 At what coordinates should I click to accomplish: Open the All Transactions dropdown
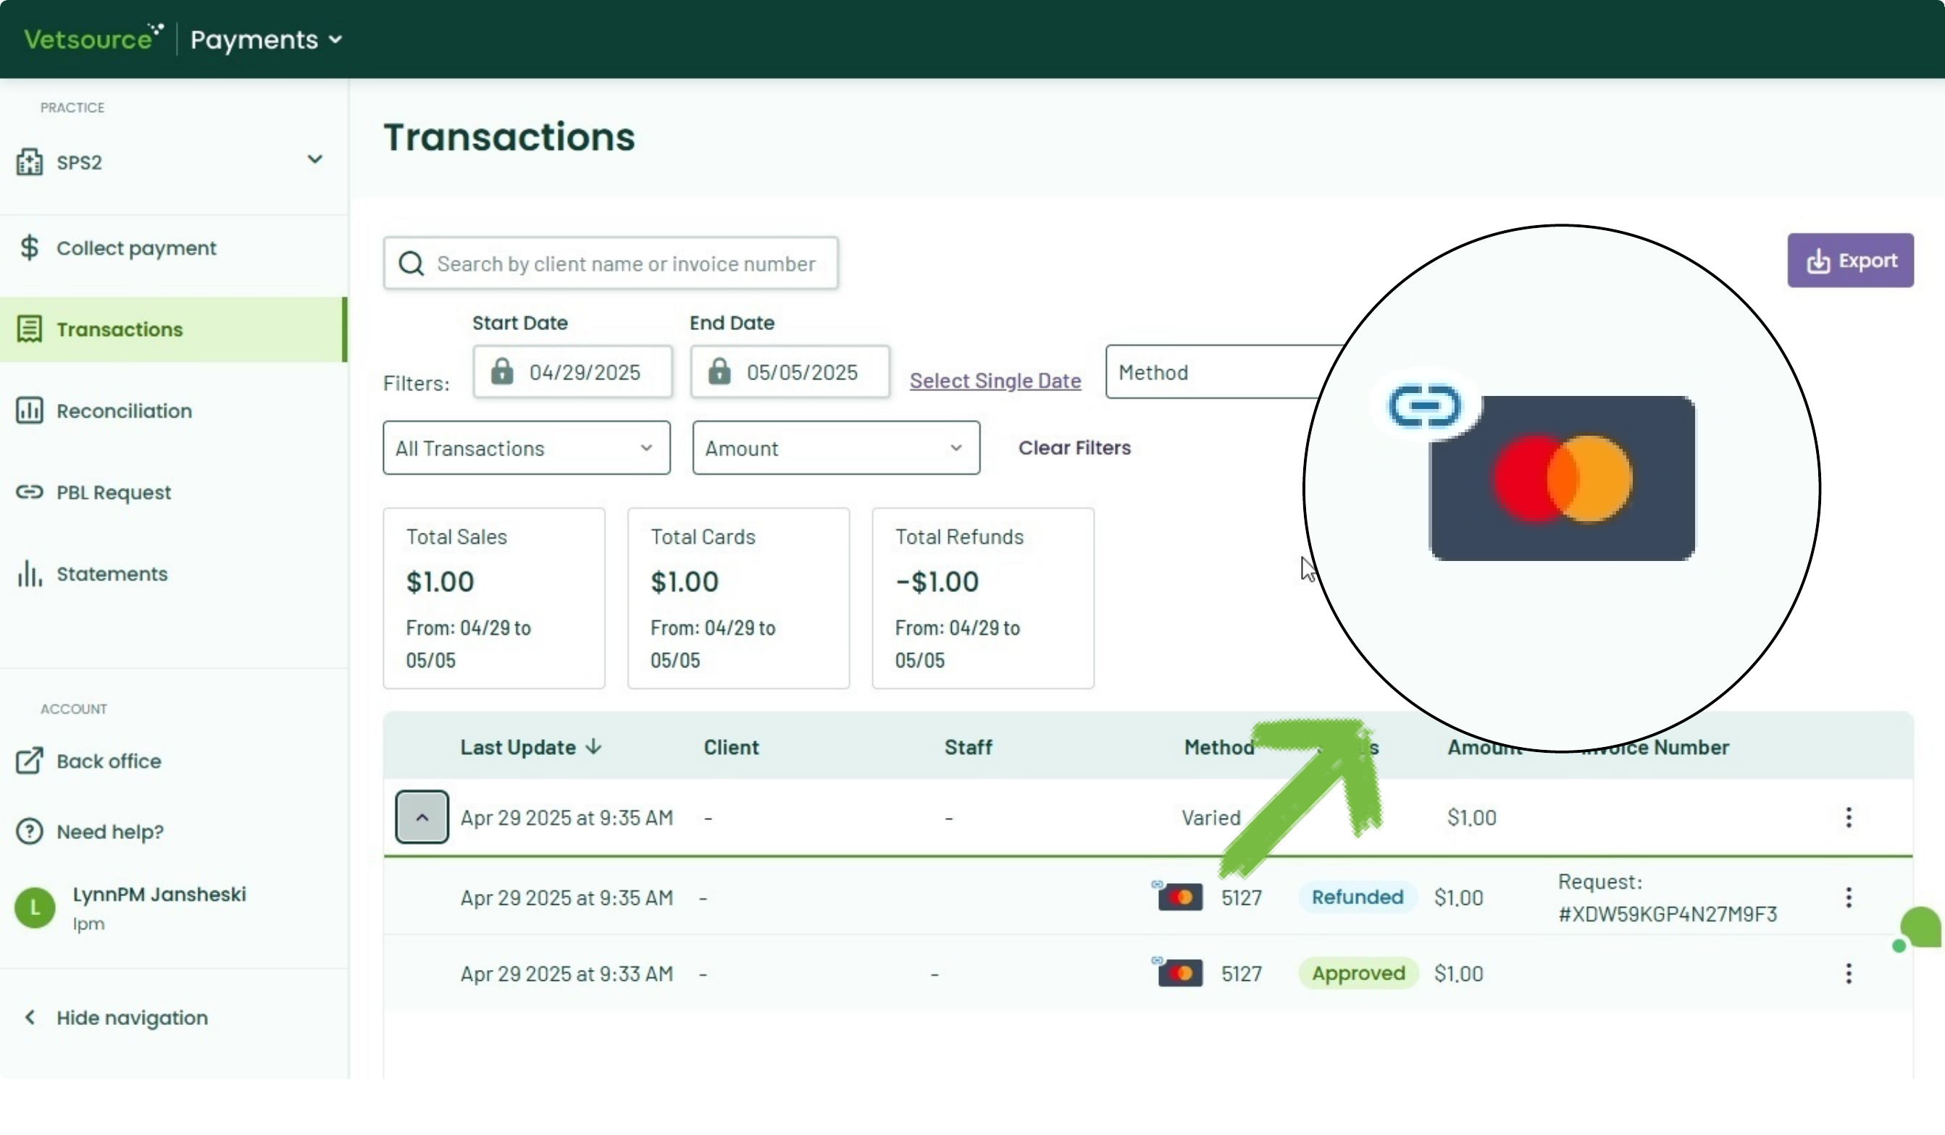pos(527,448)
